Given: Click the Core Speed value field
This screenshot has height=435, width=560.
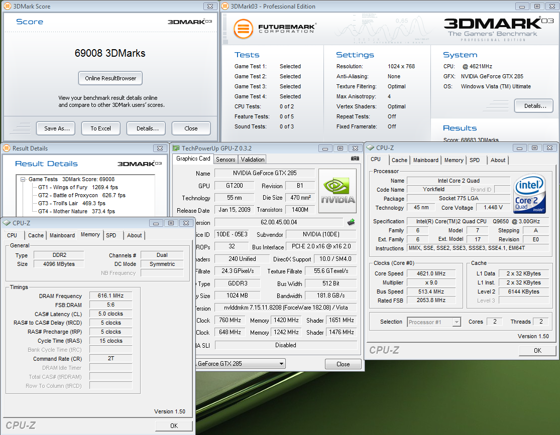Looking at the screenshot, I should tap(431, 274).
